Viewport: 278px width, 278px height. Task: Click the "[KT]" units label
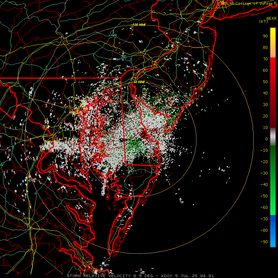264,21
